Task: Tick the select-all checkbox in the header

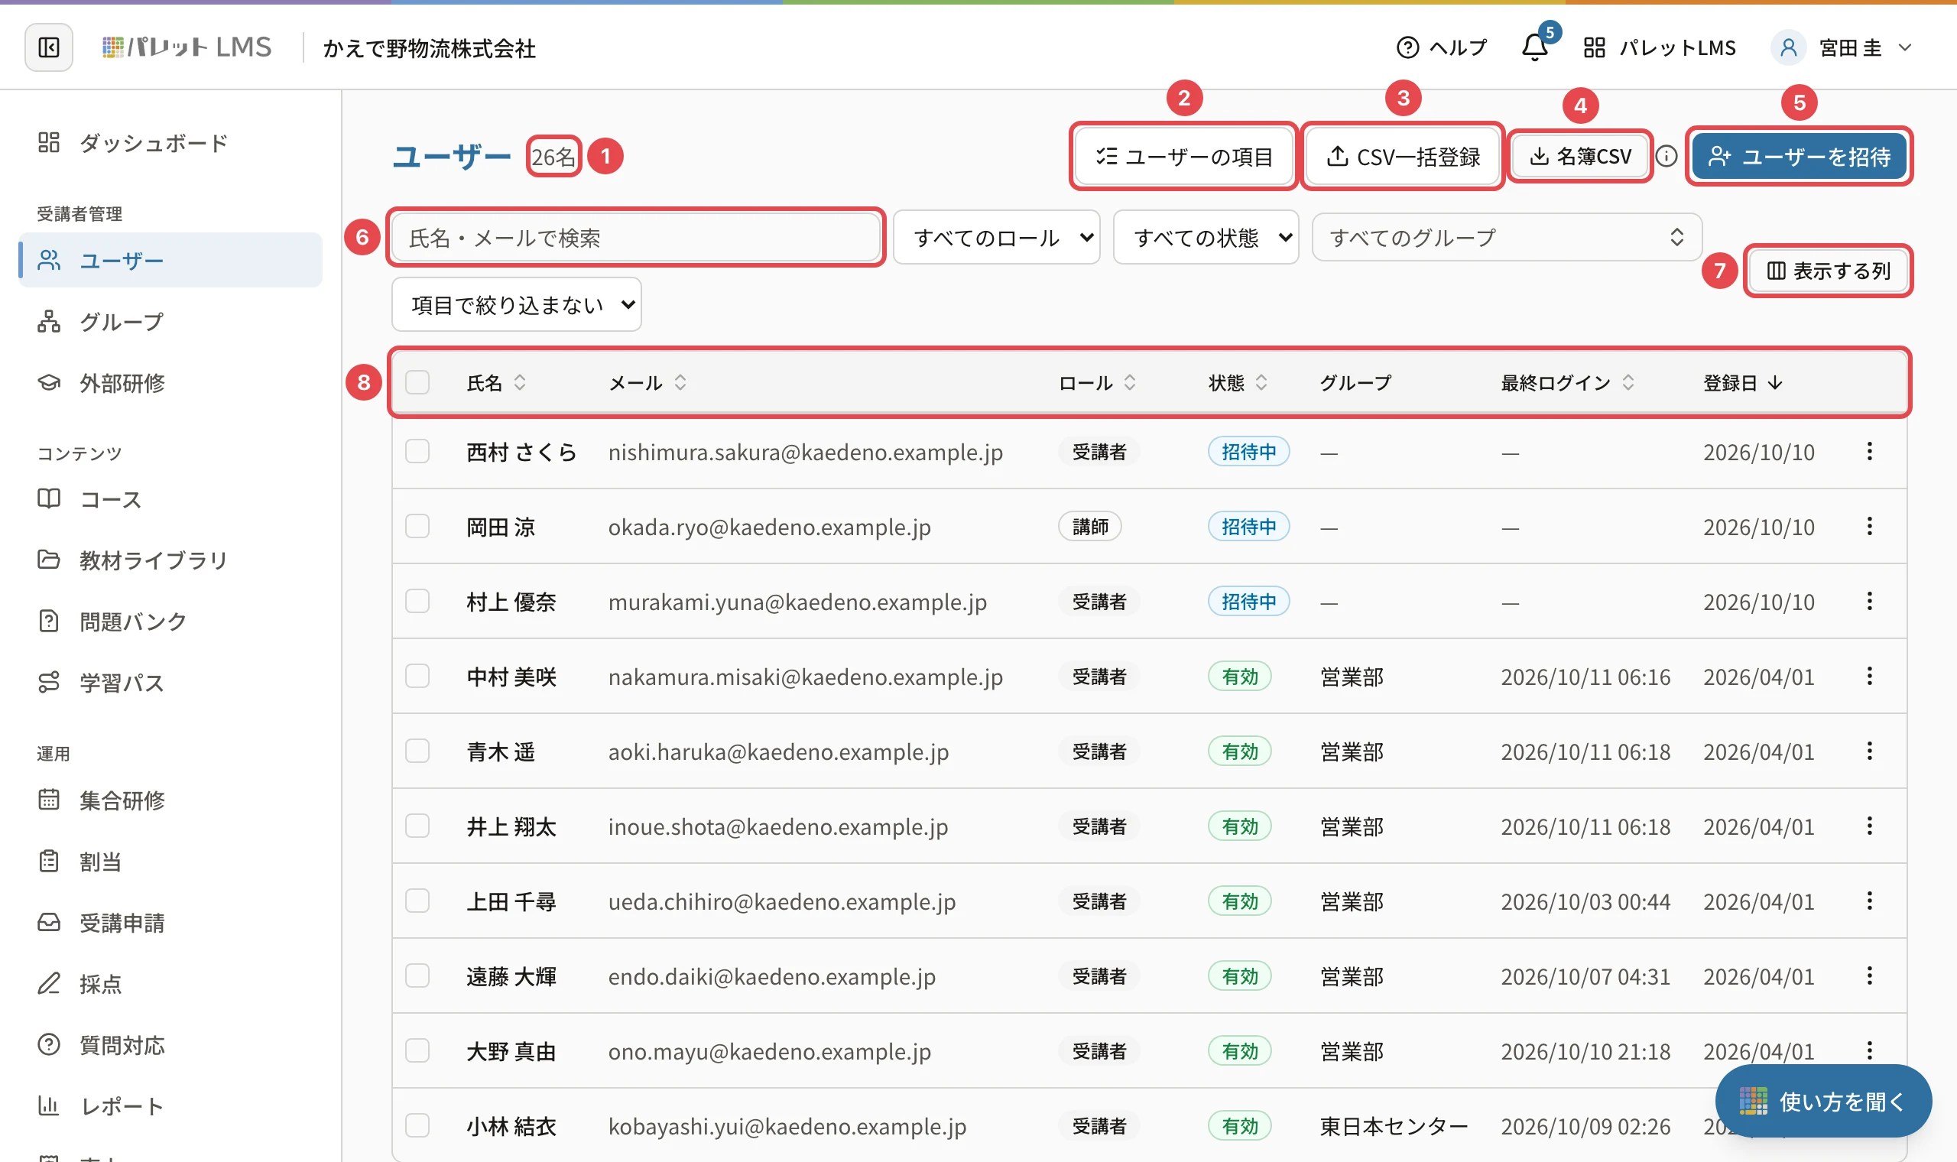Action: point(417,383)
